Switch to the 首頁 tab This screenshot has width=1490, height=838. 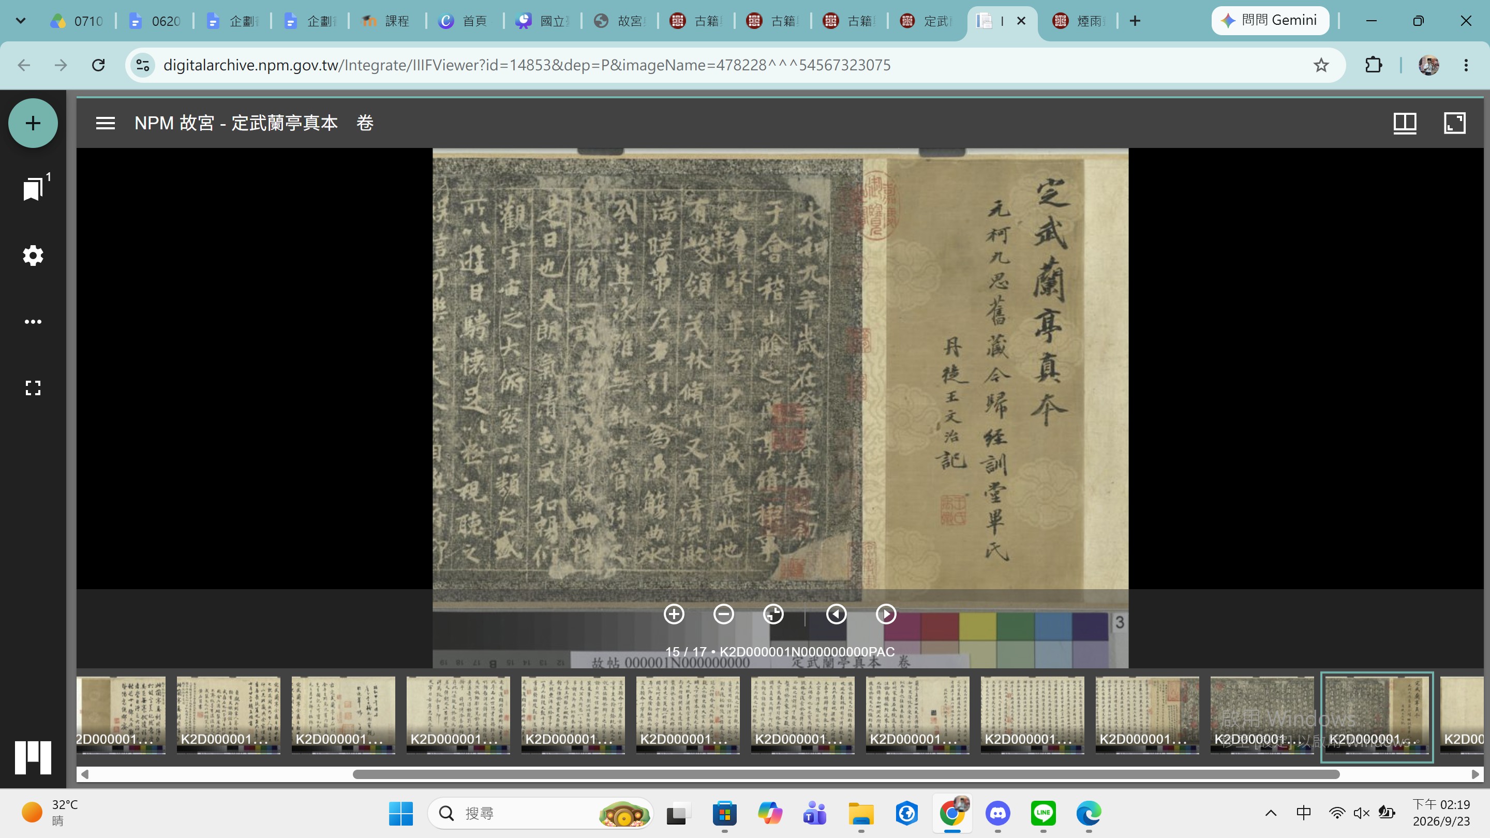[465, 21]
